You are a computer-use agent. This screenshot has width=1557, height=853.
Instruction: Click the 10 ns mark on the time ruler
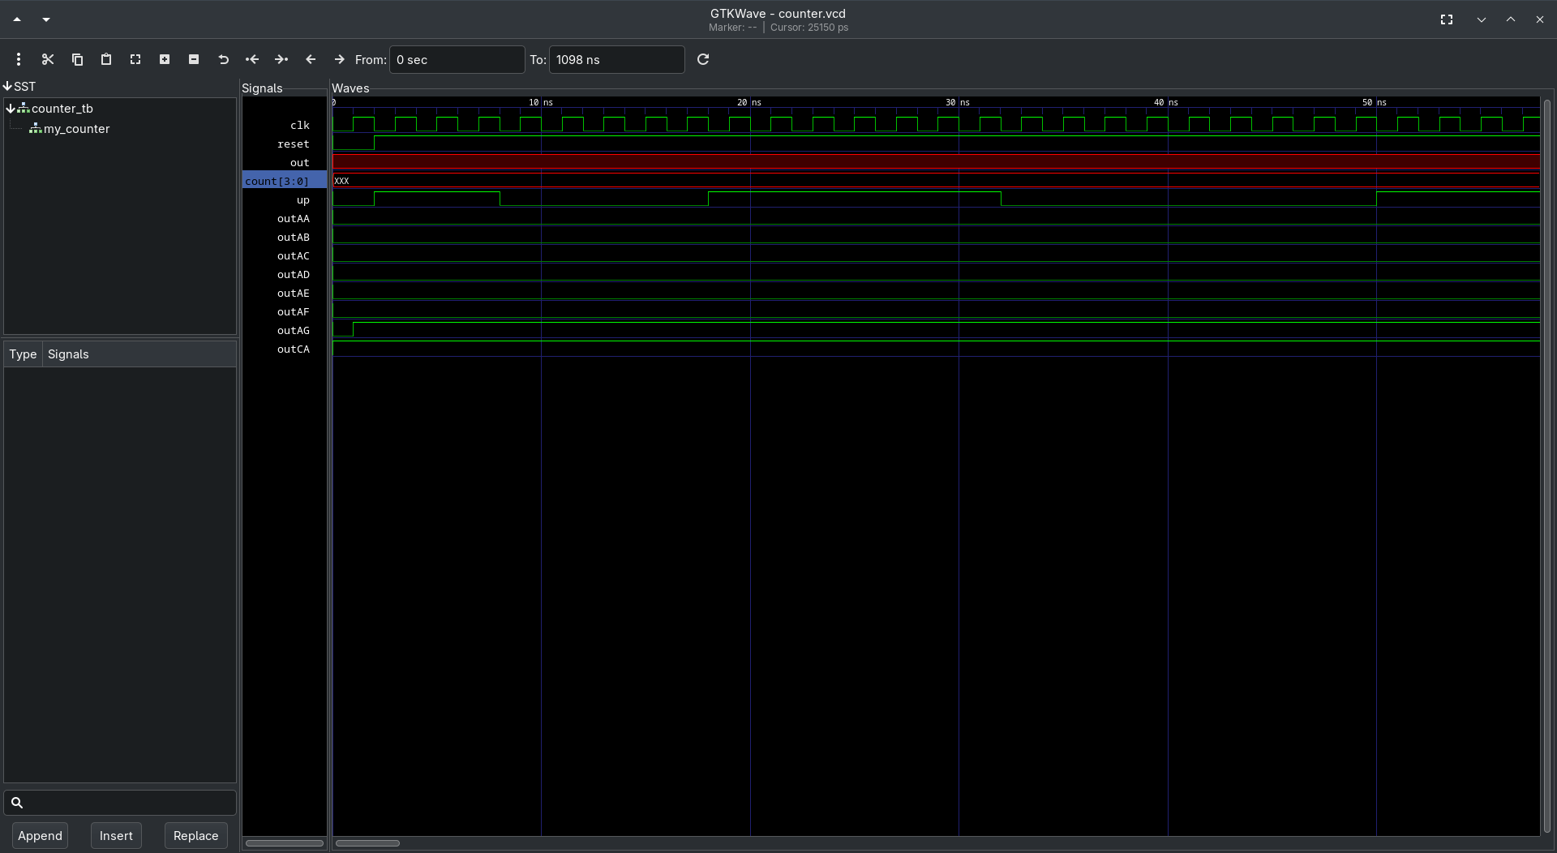[541, 102]
